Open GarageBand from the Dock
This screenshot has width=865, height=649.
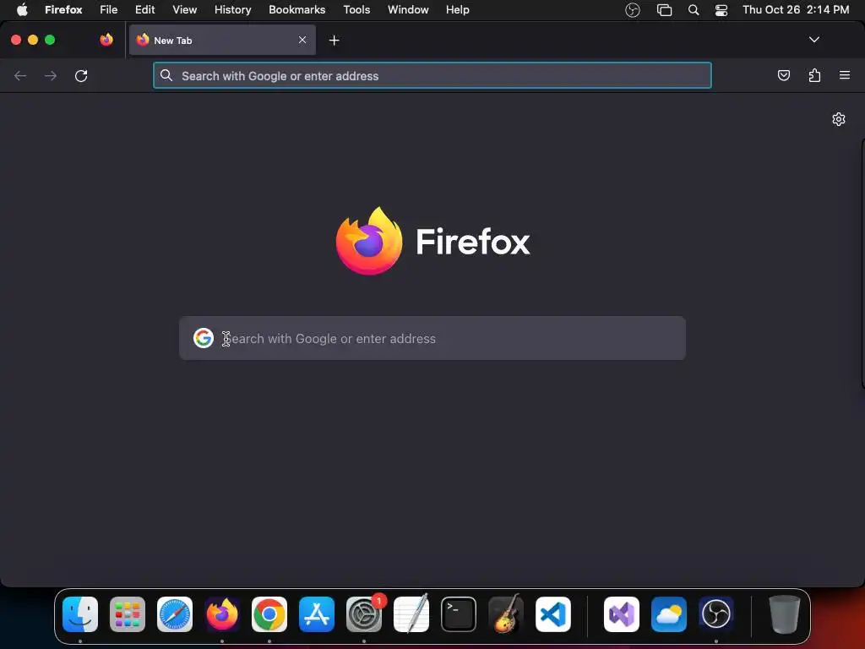pos(506,614)
